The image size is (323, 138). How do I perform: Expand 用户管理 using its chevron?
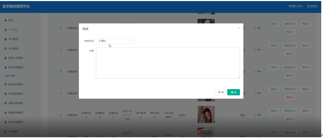click(x=33, y=39)
